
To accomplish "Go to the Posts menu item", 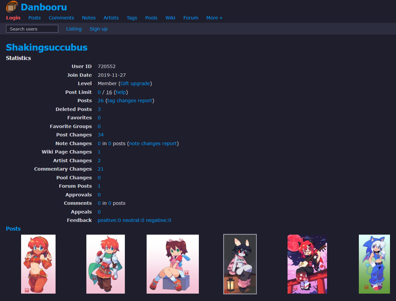I will coord(34,18).
